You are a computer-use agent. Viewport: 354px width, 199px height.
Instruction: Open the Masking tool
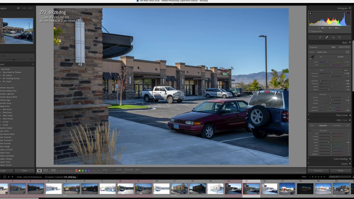pyautogui.click(x=340, y=37)
